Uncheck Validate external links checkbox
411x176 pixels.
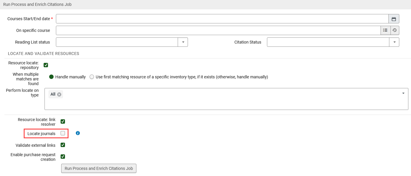click(x=63, y=145)
